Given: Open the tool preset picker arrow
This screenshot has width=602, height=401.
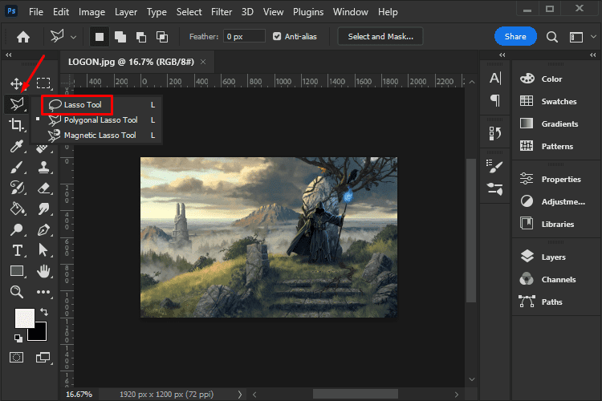Looking at the screenshot, I should pos(73,37).
